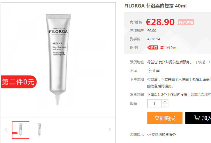Select the first product thumbnail
Image resolution: width=211 pixels, height=143 pixels.
[x=21, y=130]
